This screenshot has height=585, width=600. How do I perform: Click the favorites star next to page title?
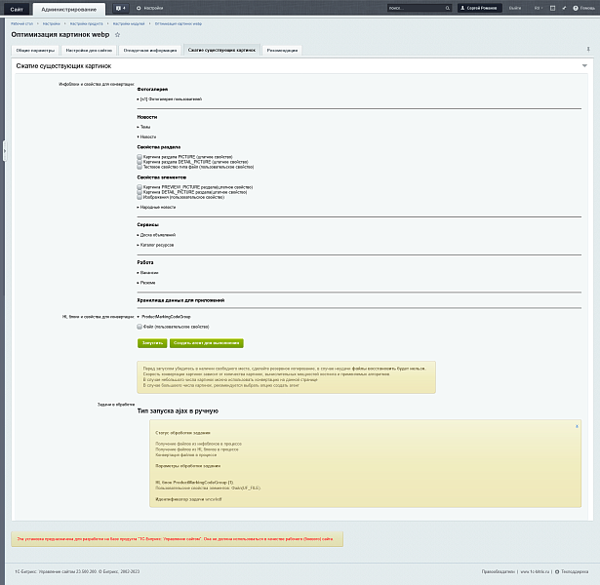tap(118, 34)
